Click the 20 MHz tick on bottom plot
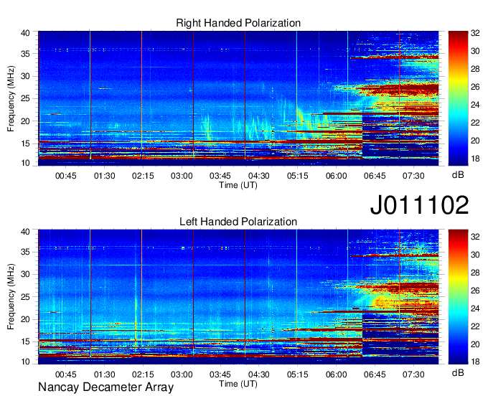Viewport: 488px width, 396px height. click(x=25, y=319)
